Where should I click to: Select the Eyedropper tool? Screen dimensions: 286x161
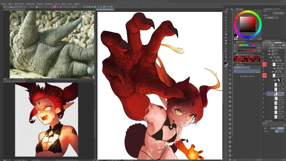point(226,28)
